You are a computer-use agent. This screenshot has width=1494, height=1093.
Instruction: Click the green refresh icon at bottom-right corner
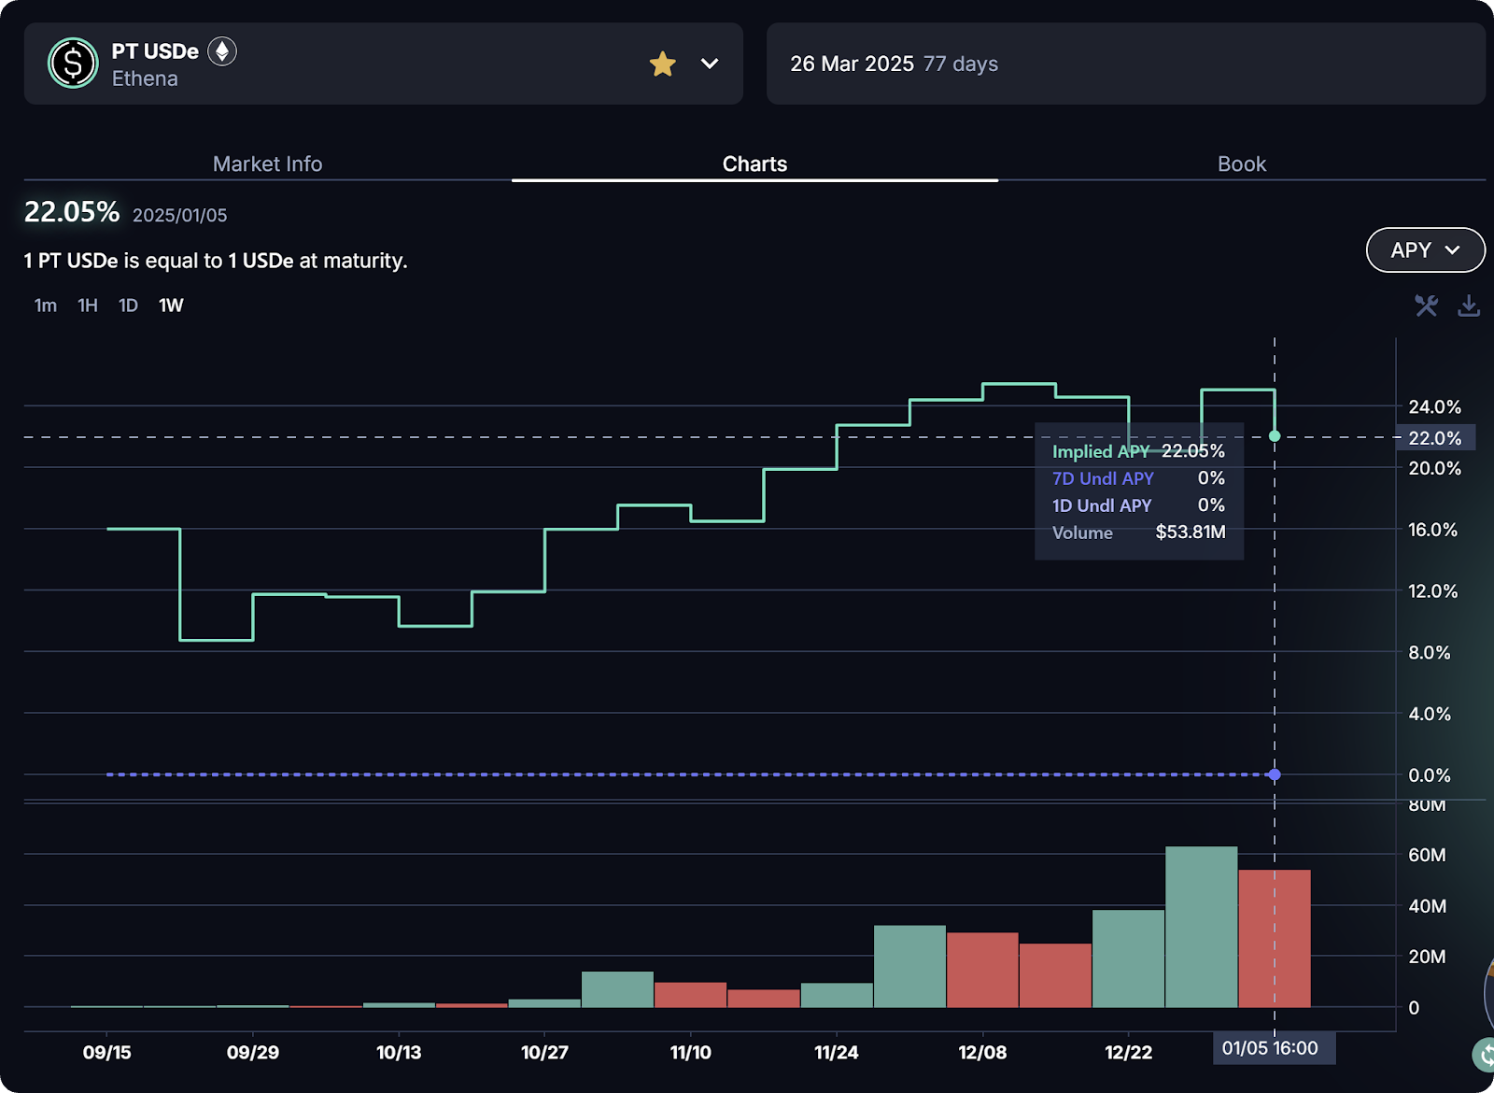pos(1485,1055)
